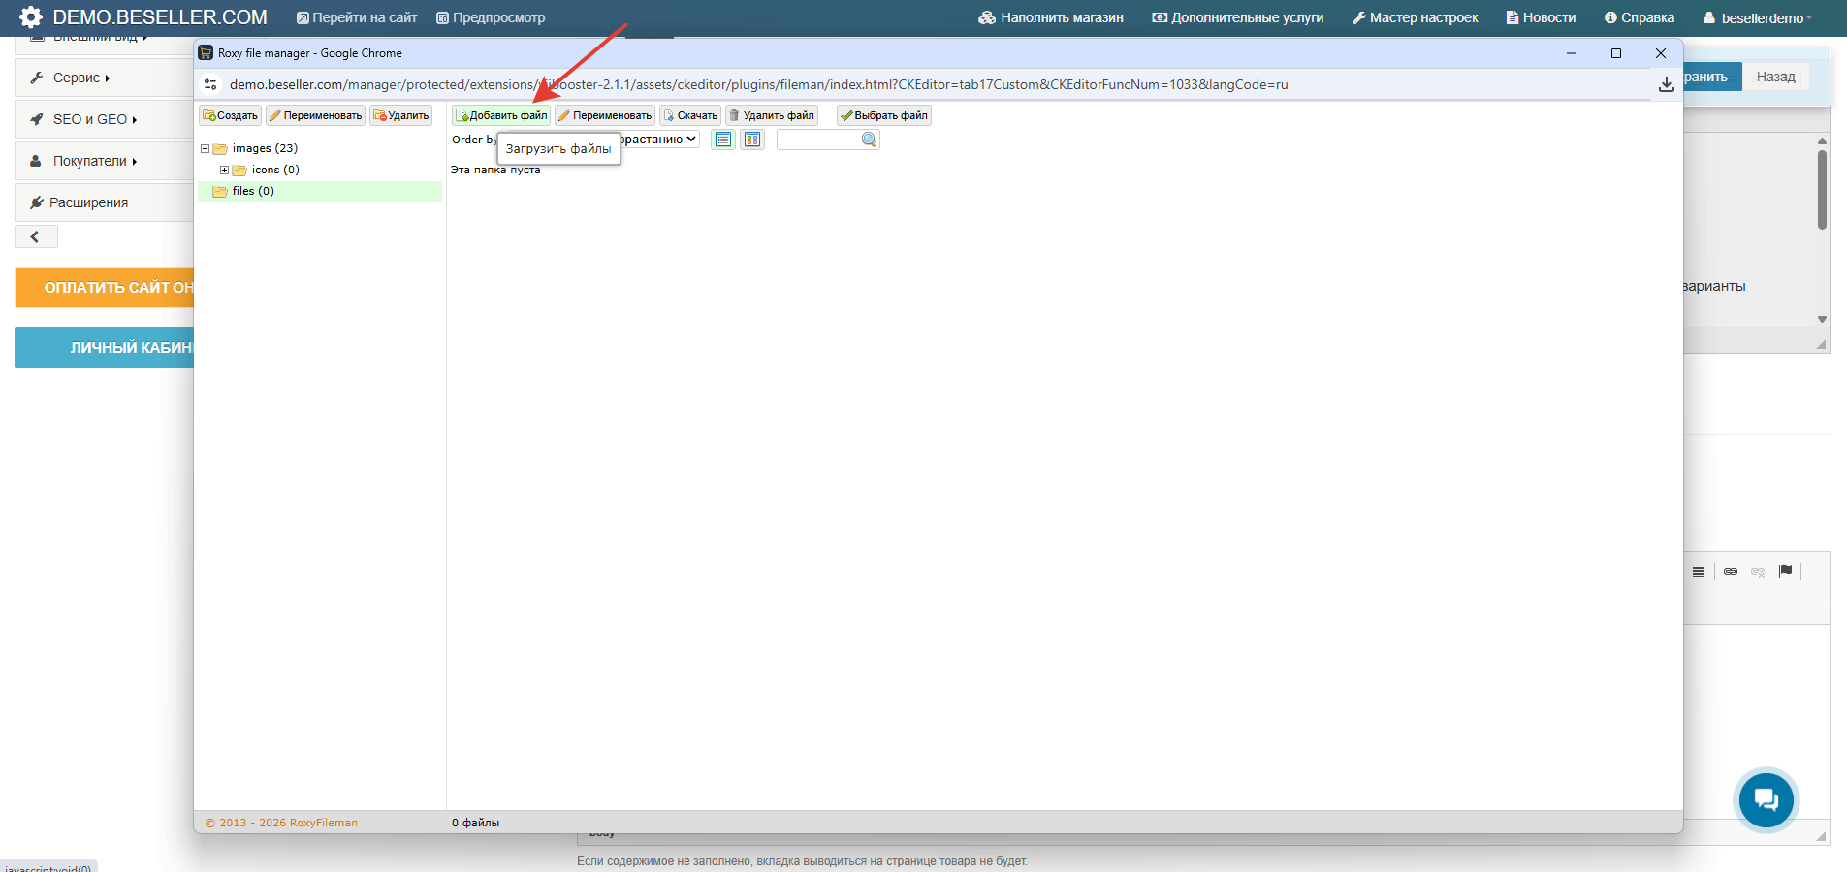Viewport: 1847px width, 872px height.
Task: Click the editor unlink icon
Action: [x=1758, y=572]
